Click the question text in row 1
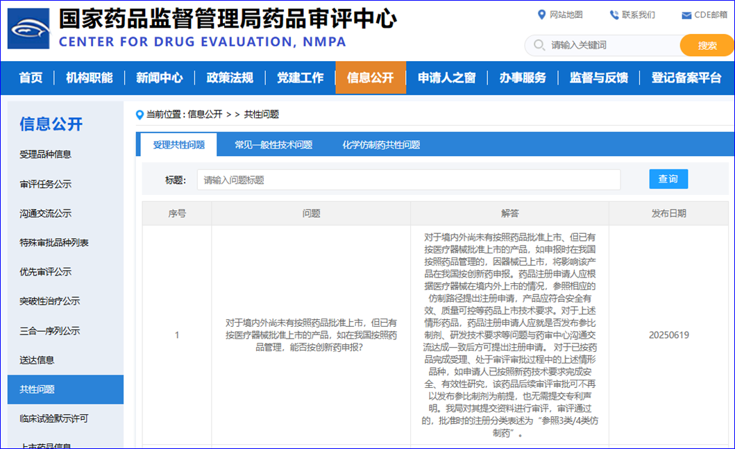Viewport: 735px width, 449px height. point(311,335)
